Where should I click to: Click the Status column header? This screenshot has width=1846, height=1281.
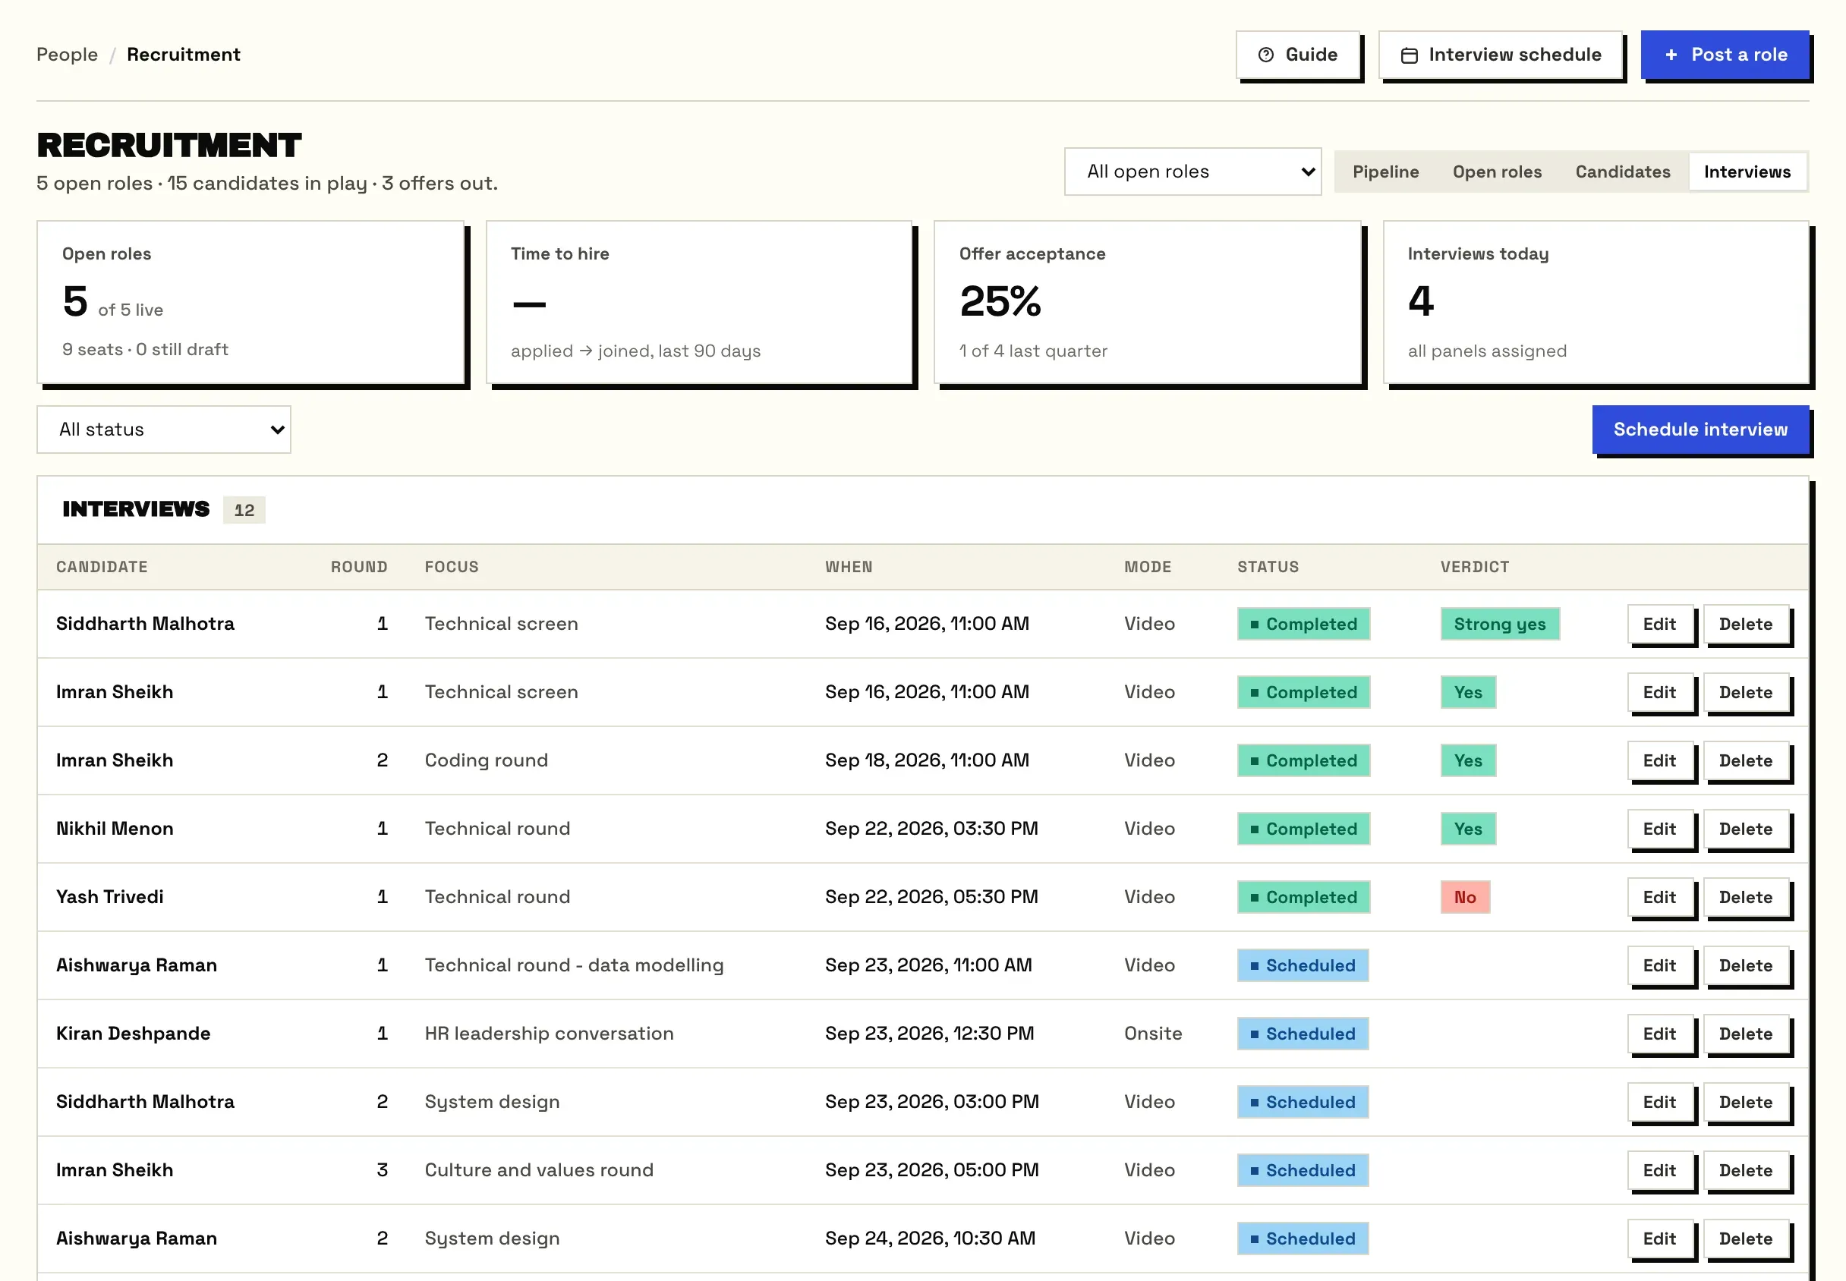[1268, 567]
